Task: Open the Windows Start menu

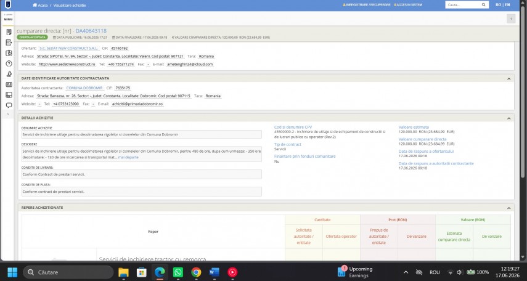Action: [x=12, y=272]
